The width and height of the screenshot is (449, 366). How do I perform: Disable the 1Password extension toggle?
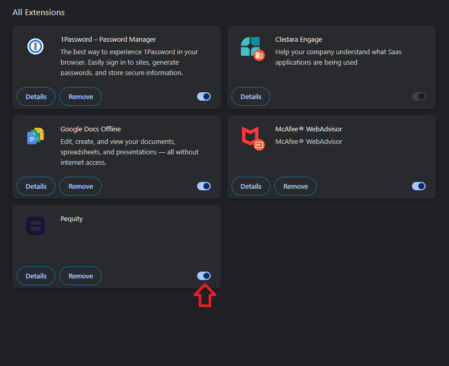(x=204, y=96)
